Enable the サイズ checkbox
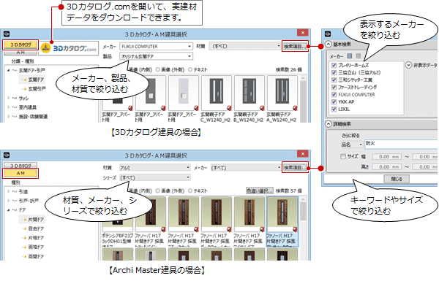 [343, 156]
